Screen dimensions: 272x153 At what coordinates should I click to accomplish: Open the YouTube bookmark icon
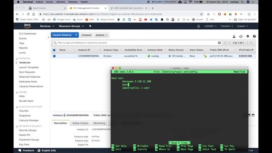click(x=145, y=20)
